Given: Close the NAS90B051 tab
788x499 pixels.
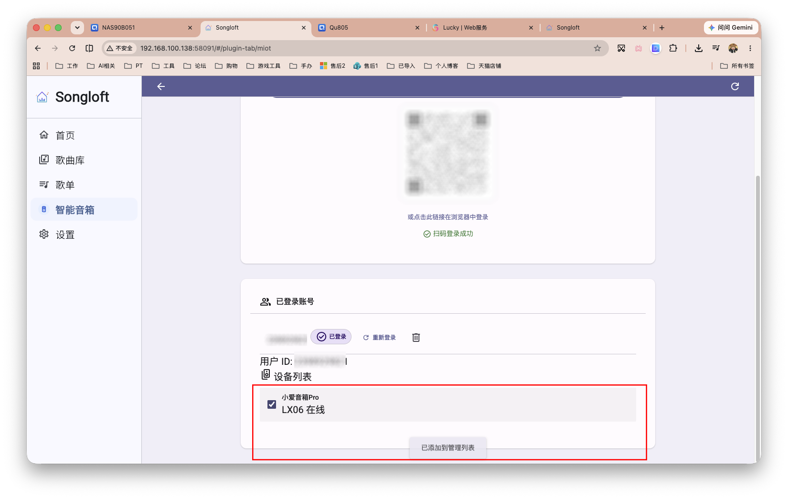Looking at the screenshot, I should pyautogui.click(x=190, y=28).
